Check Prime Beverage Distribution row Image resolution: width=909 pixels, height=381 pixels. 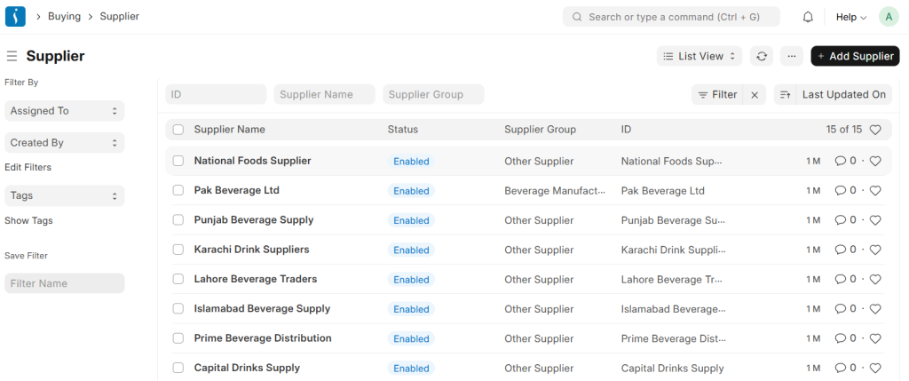(178, 338)
